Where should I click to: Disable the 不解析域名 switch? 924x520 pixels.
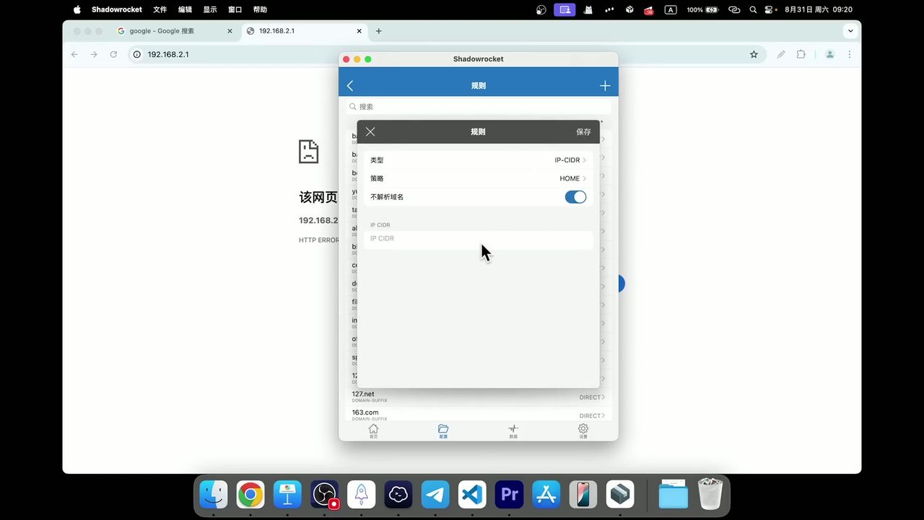click(575, 196)
